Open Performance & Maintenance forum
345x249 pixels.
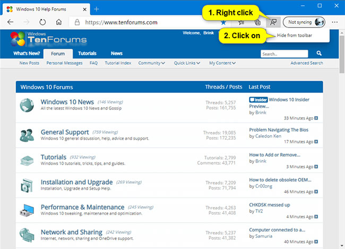[82, 207]
